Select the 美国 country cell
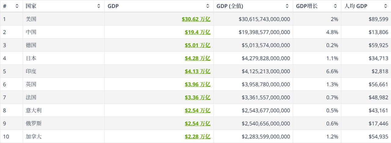 31,19
